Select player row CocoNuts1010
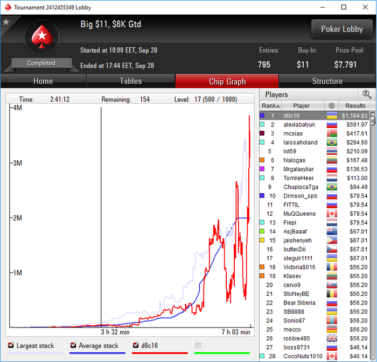377x362 pixels. point(315,356)
